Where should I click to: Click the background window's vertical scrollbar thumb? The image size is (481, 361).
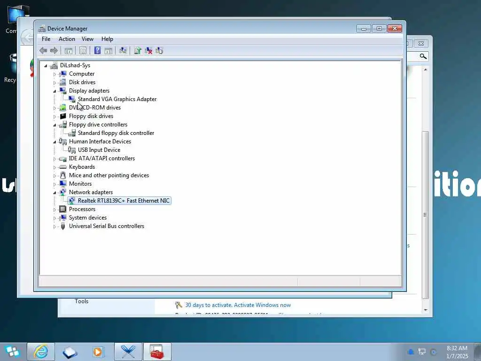coord(425,215)
